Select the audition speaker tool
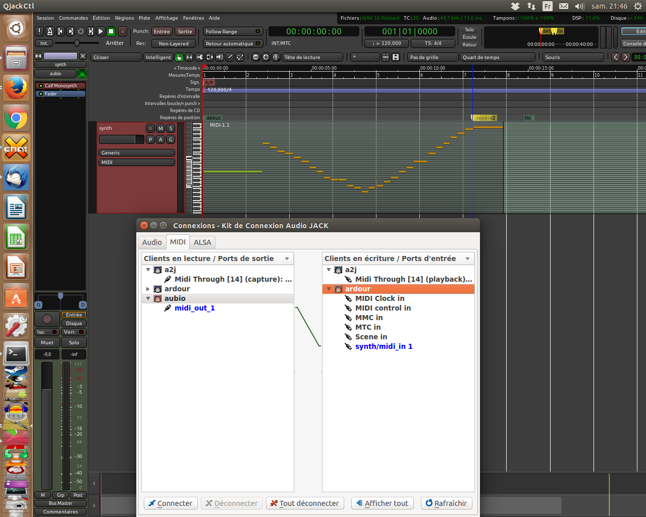646x517 pixels. pyautogui.click(x=220, y=57)
